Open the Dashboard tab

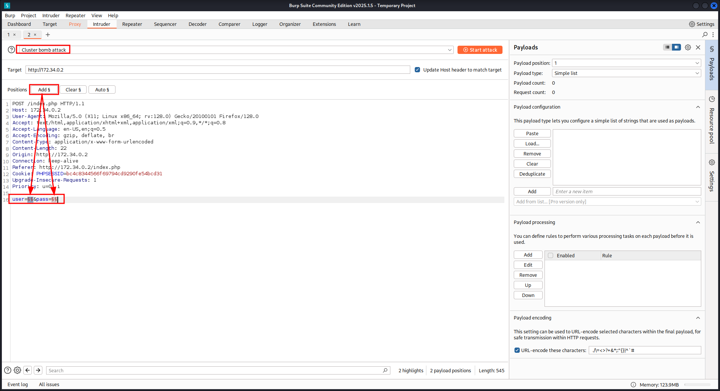coord(19,24)
